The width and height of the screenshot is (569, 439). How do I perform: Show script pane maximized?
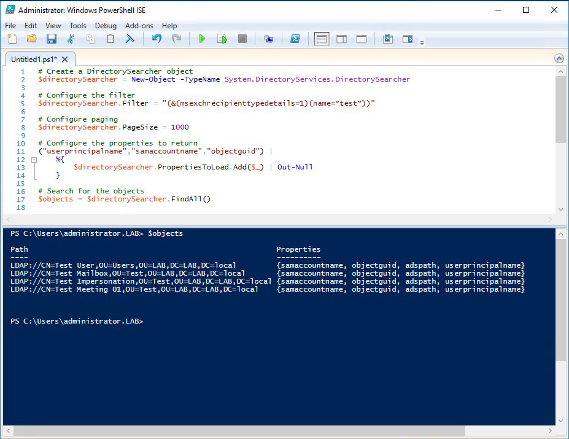(x=362, y=39)
